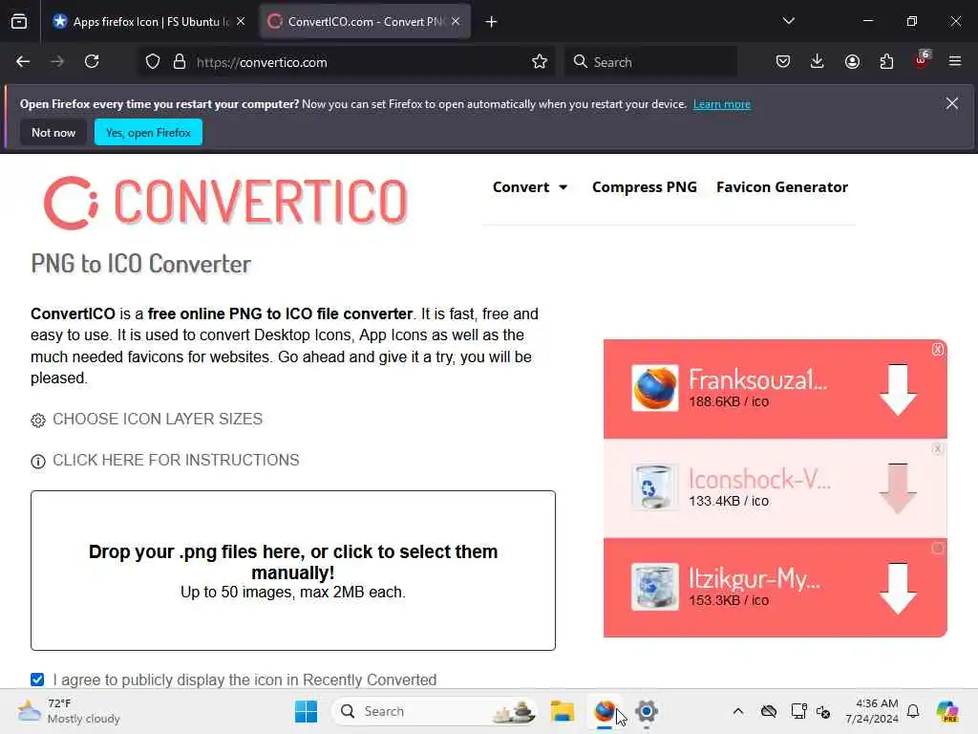This screenshot has height=734, width=978.
Task: Open the tracking protection shield
Action: pos(153,62)
